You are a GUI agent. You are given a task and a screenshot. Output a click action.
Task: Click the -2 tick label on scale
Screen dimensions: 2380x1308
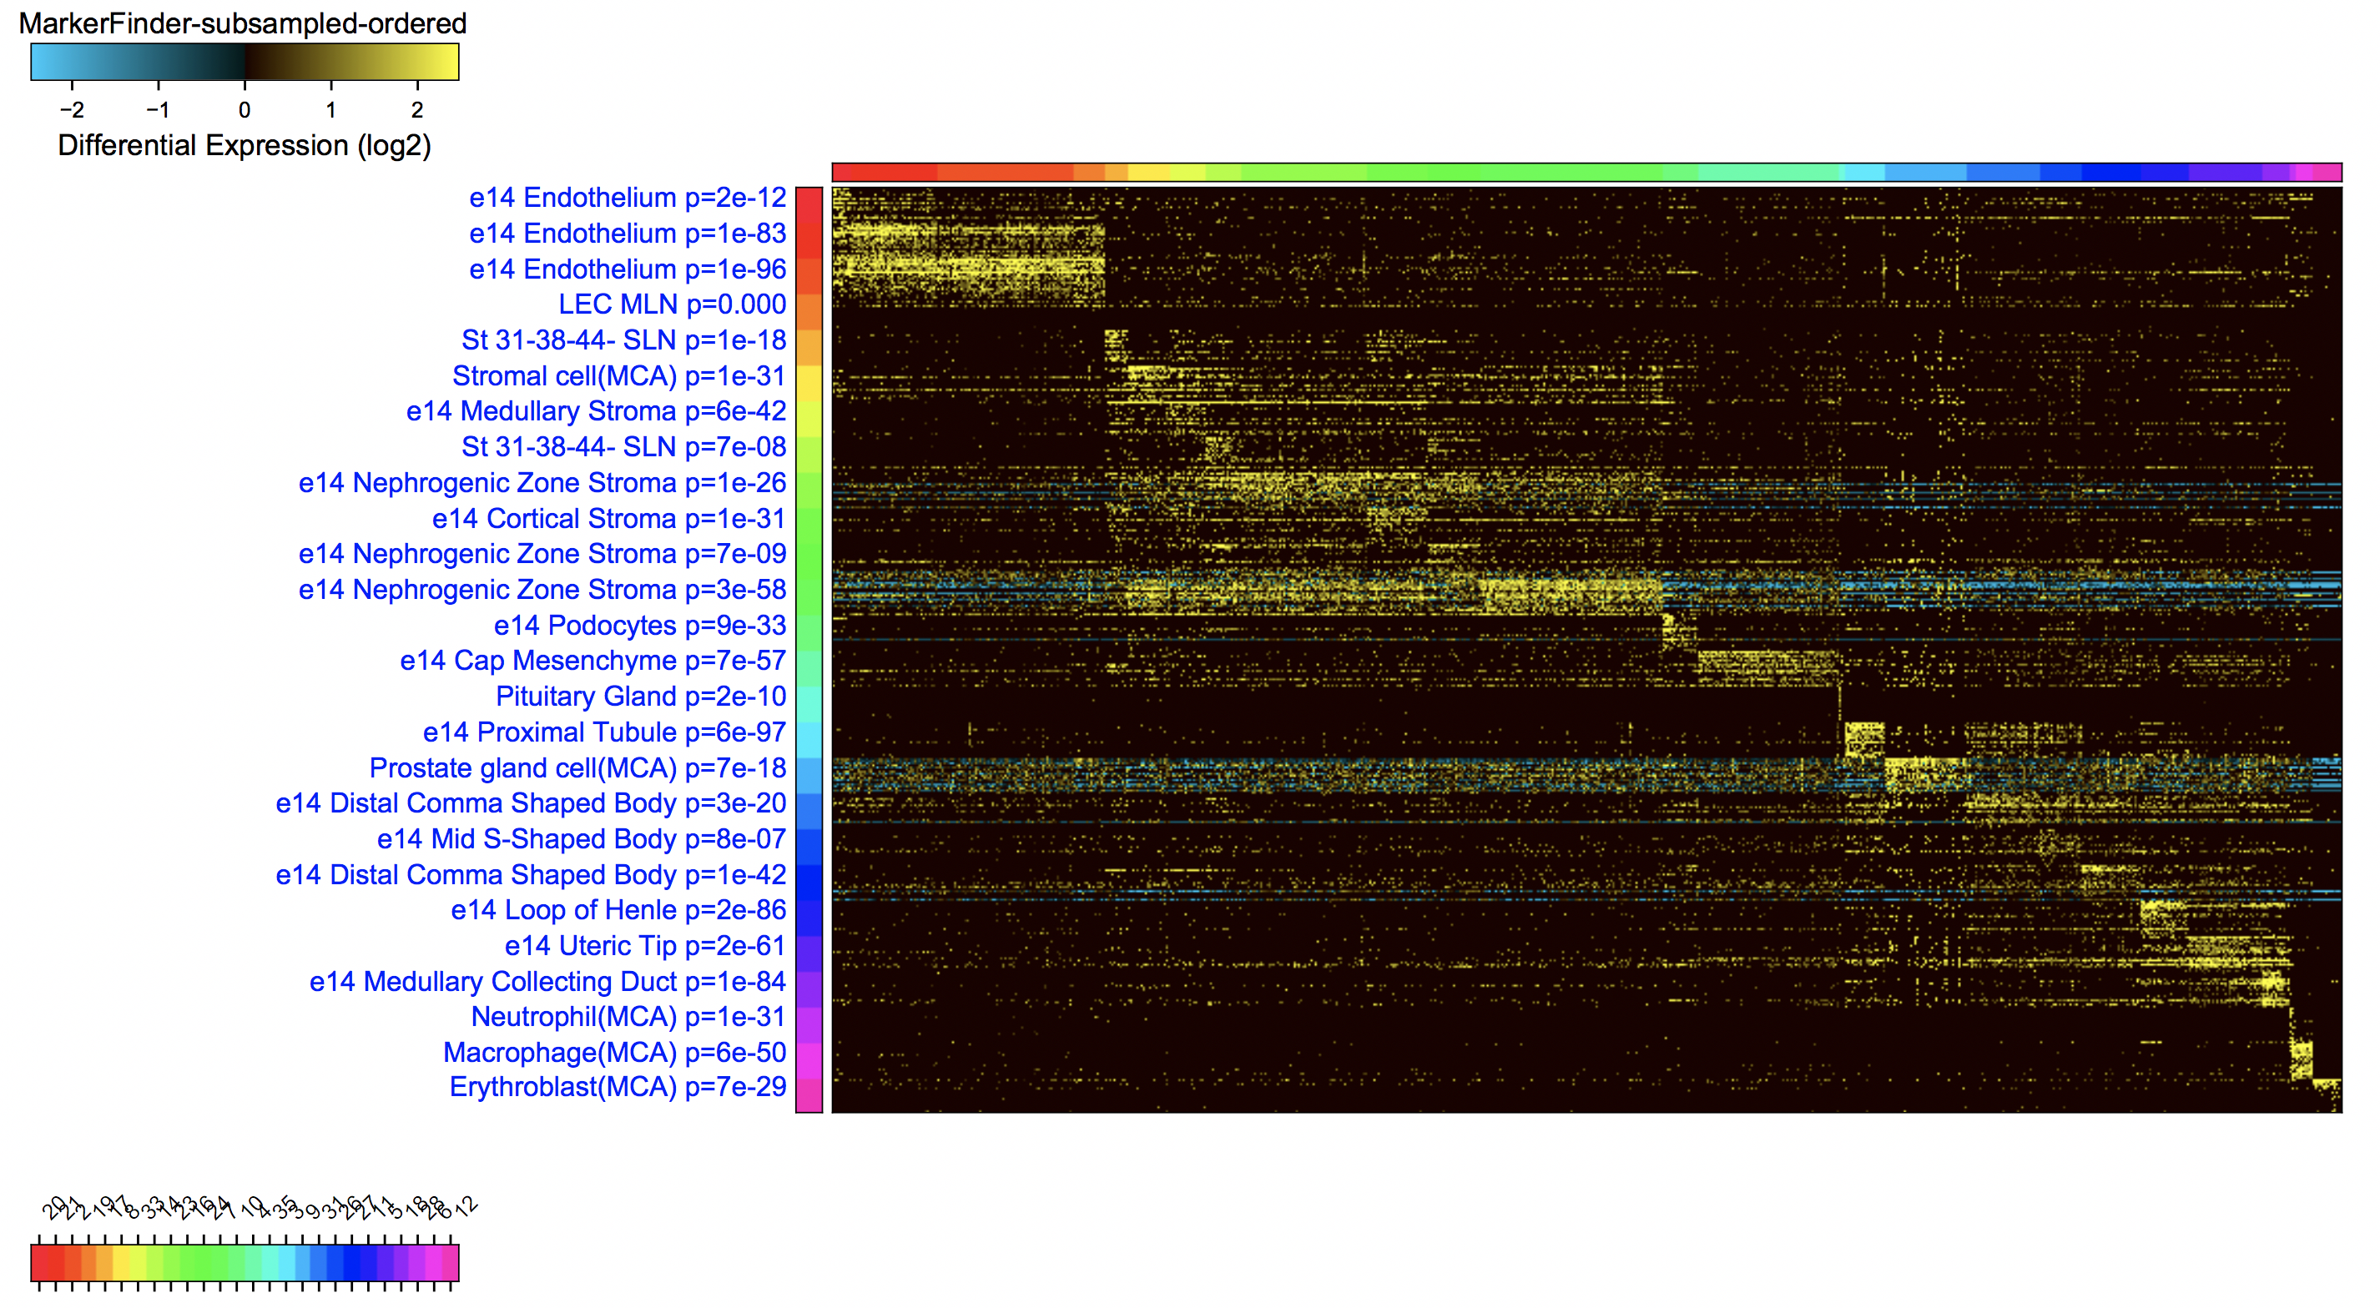click(71, 110)
